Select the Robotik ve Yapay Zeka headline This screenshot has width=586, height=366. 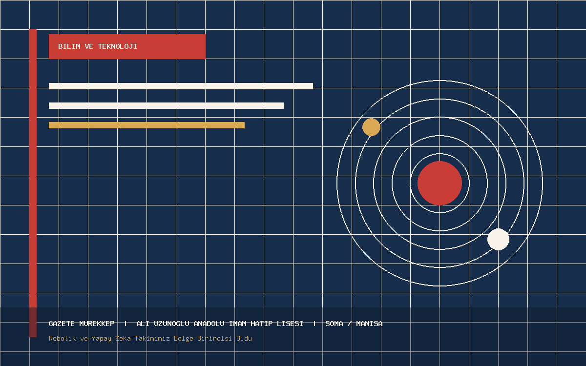click(x=150, y=338)
